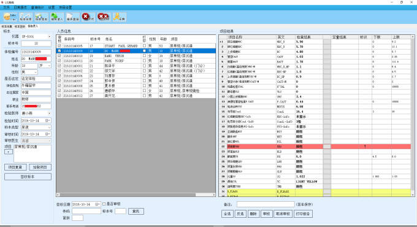Select the row with barcode 31610140001

(x=136, y=66)
